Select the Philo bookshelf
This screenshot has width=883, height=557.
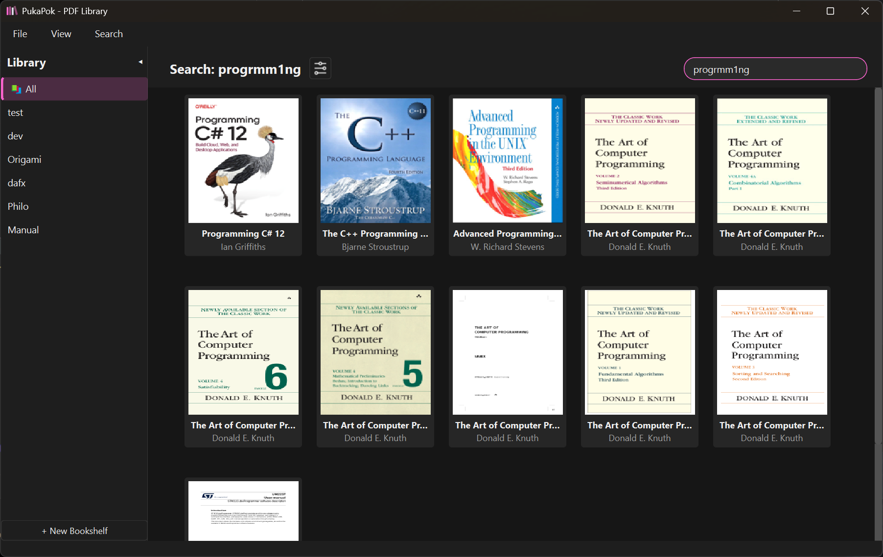pos(18,206)
